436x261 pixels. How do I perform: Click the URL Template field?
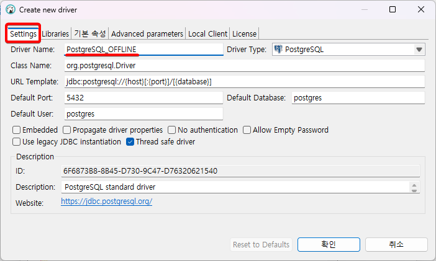tap(245, 82)
